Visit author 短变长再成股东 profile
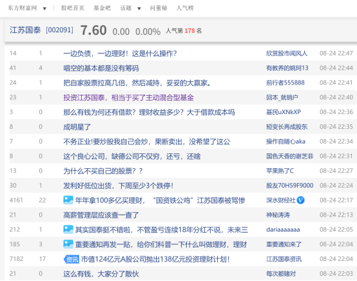 287,127
